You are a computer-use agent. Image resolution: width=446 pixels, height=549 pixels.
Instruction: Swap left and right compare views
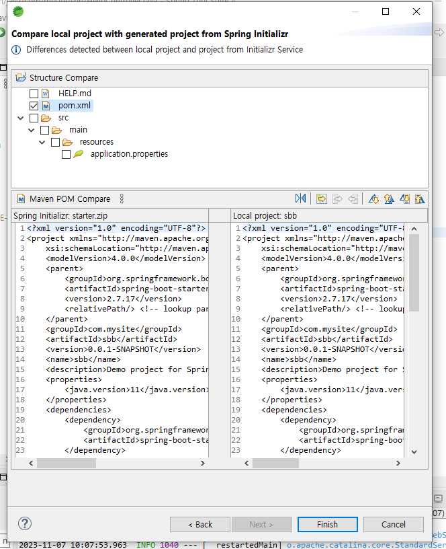click(300, 198)
